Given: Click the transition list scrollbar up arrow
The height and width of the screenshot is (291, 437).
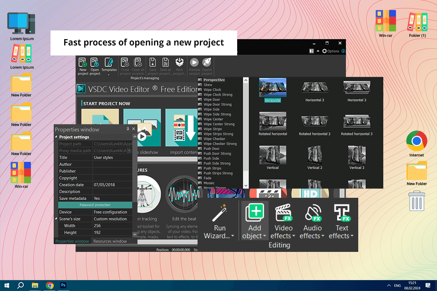Looking at the screenshot, I should coord(245,80).
